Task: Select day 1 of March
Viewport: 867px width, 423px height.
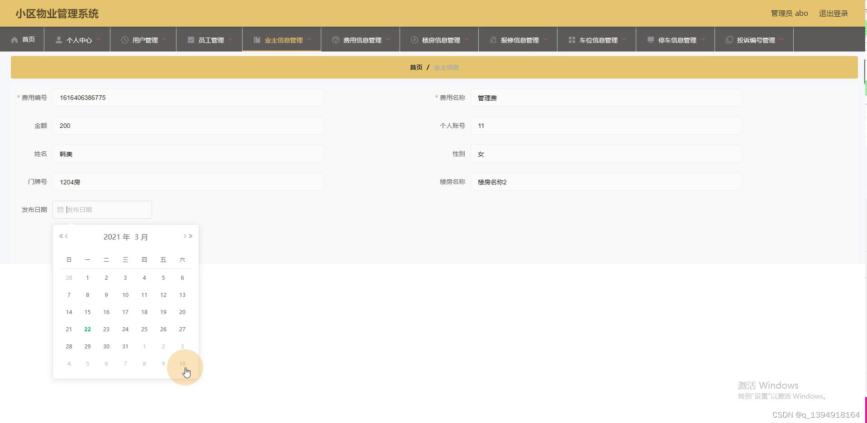Action: click(87, 278)
